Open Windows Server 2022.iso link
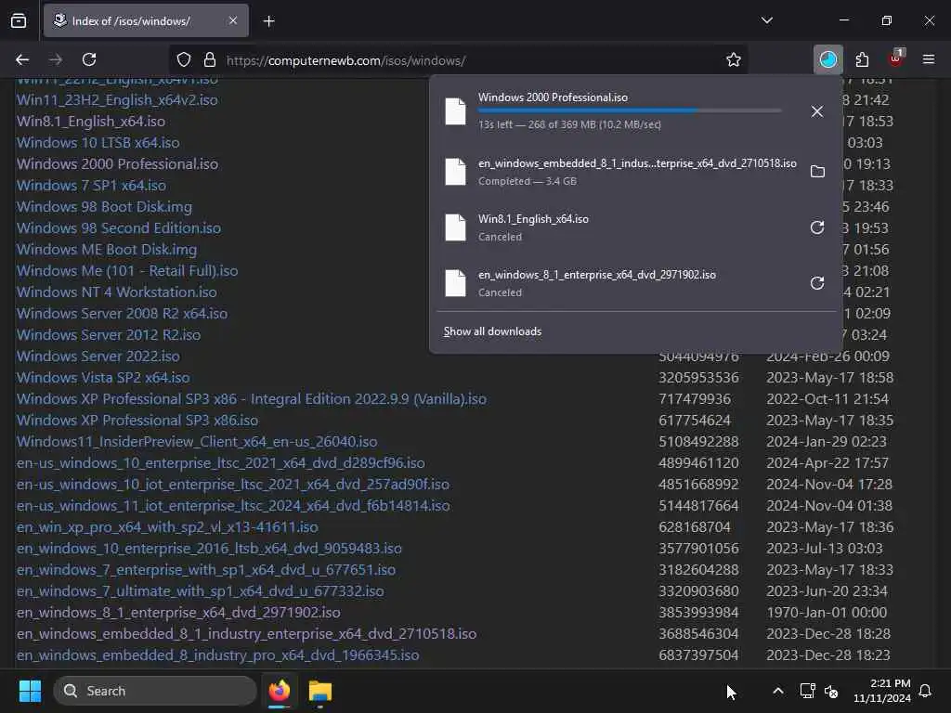 tap(98, 356)
